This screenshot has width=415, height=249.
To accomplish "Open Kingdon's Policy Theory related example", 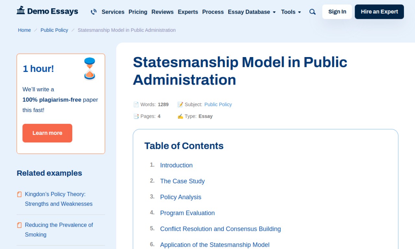I will [x=59, y=199].
